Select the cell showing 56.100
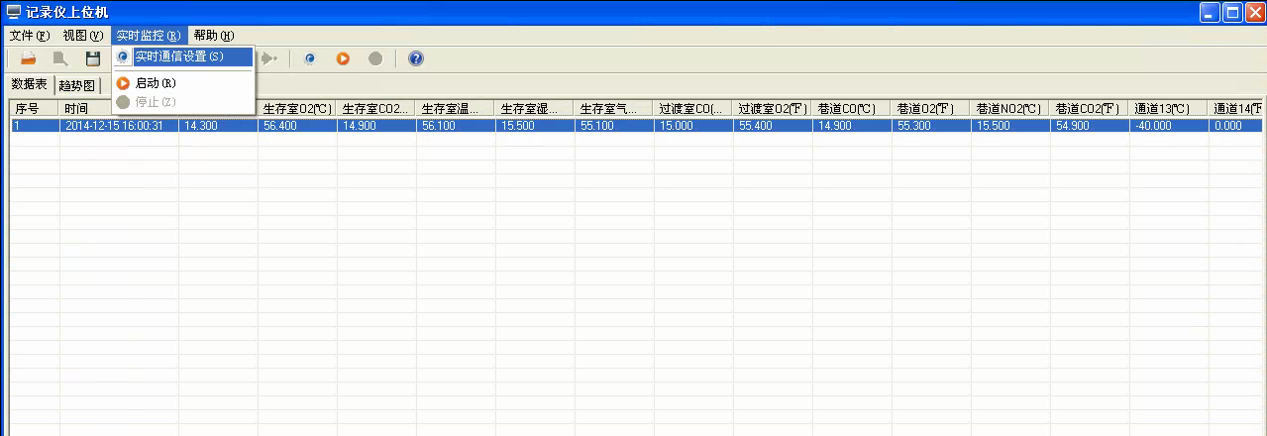This screenshot has height=436, width=1267. point(456,126)
